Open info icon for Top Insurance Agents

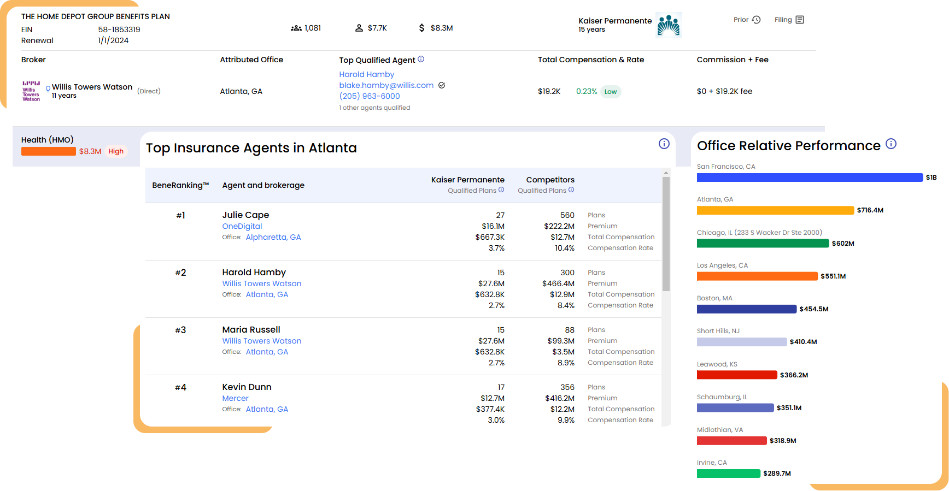[664, 144]
